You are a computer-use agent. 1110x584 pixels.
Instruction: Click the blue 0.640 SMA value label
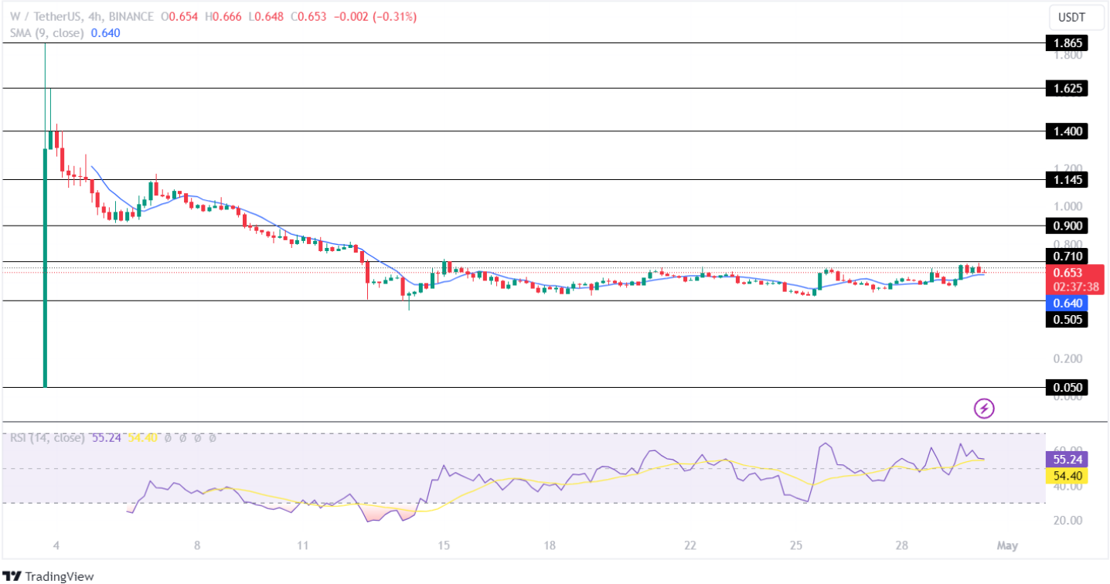click(1067, 303)
